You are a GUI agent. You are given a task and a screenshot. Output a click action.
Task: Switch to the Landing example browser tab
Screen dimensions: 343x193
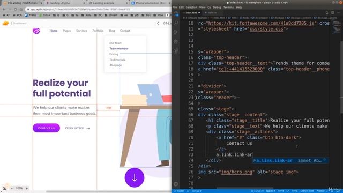coord(108,3)
